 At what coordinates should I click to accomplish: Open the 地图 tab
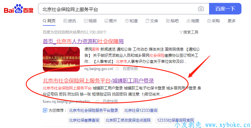[x=193, y=21]
